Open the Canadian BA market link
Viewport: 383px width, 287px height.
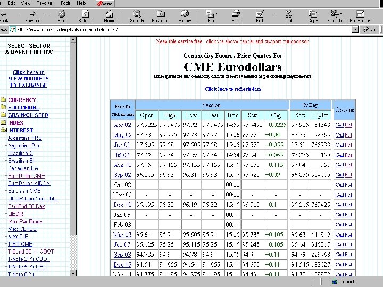click(x=23, y=168)
